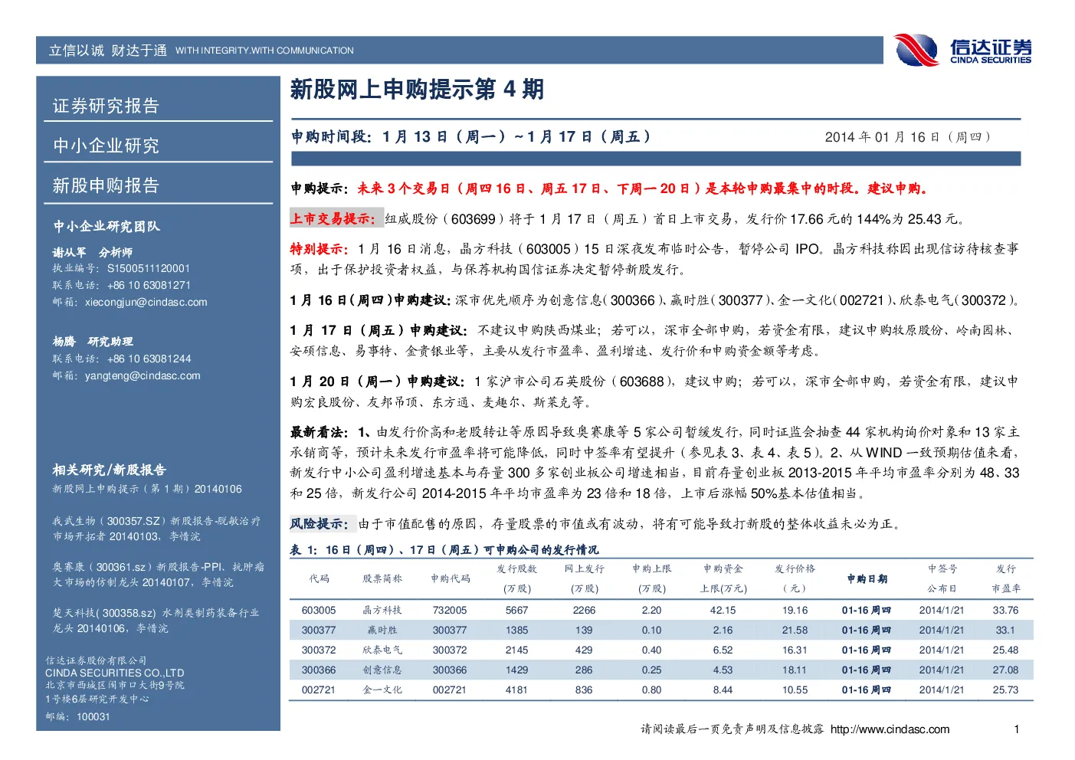The width and height of the screenshot is (1075, 760).
Task: Click table cell 603005
Action: [x=319, y=610]
